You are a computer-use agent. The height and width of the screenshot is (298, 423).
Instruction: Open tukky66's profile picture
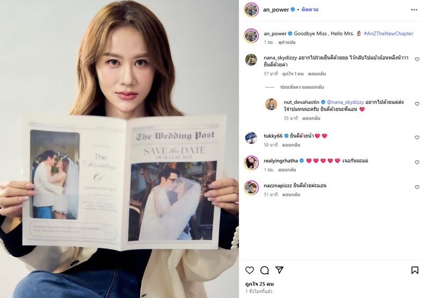pos(251,138)
